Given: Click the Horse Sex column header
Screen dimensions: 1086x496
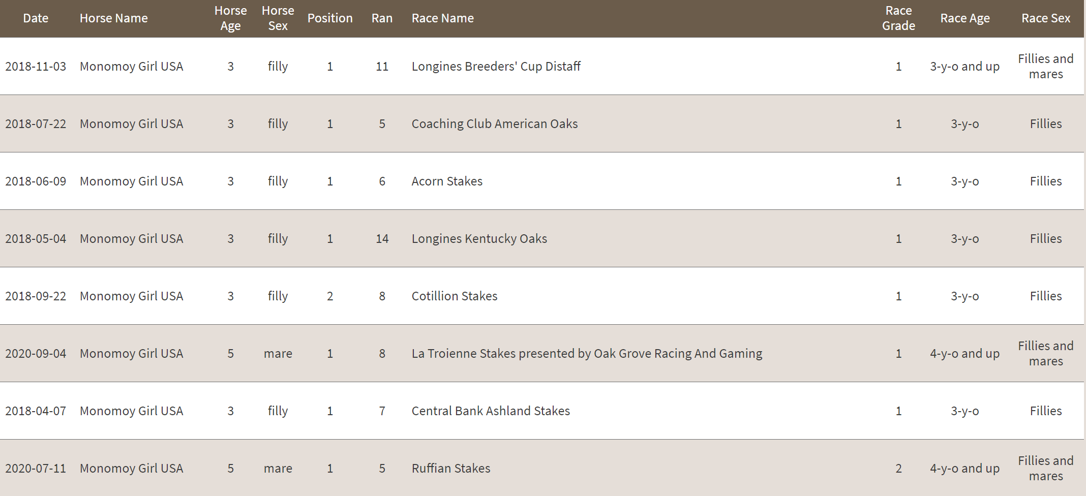Looking at the screenshot, I should click(x=278, y=18).
